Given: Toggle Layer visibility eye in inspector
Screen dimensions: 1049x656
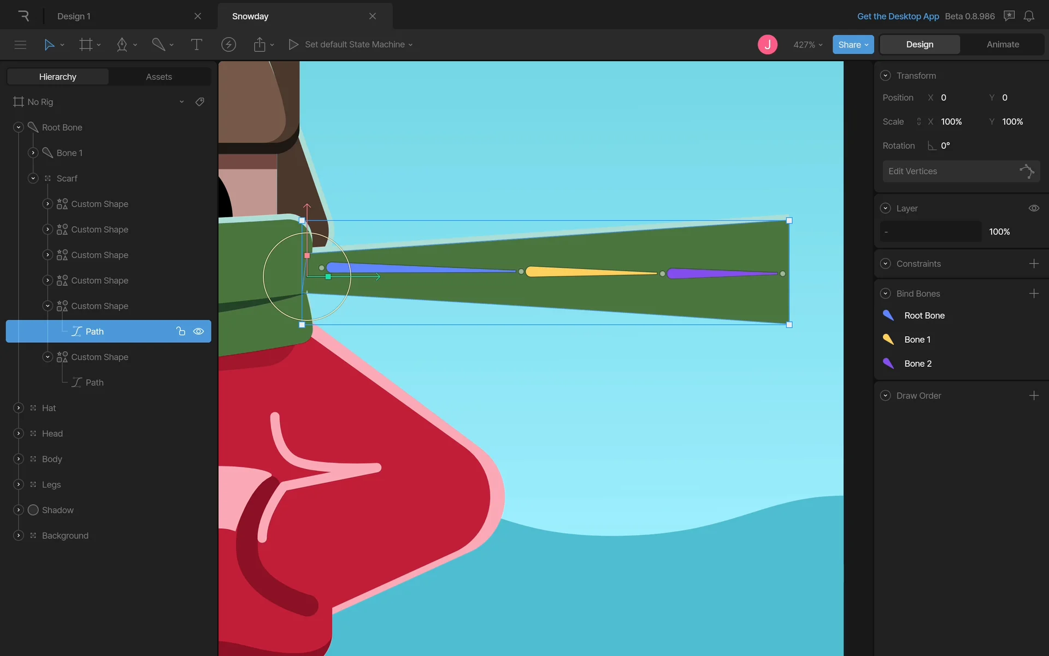Looking at the screenshot, I should tap(1034, 208).
